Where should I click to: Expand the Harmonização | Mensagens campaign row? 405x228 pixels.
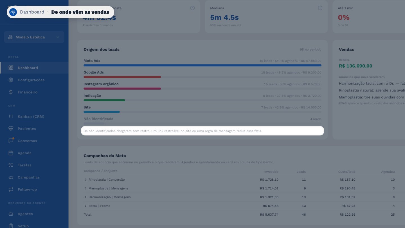coord(85,197)
